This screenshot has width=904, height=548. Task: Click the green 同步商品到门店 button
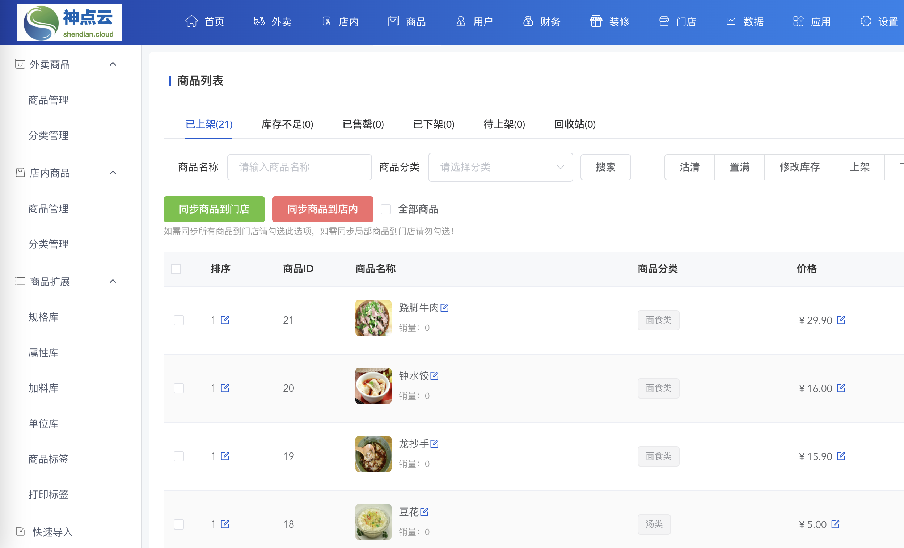(214, 209)
